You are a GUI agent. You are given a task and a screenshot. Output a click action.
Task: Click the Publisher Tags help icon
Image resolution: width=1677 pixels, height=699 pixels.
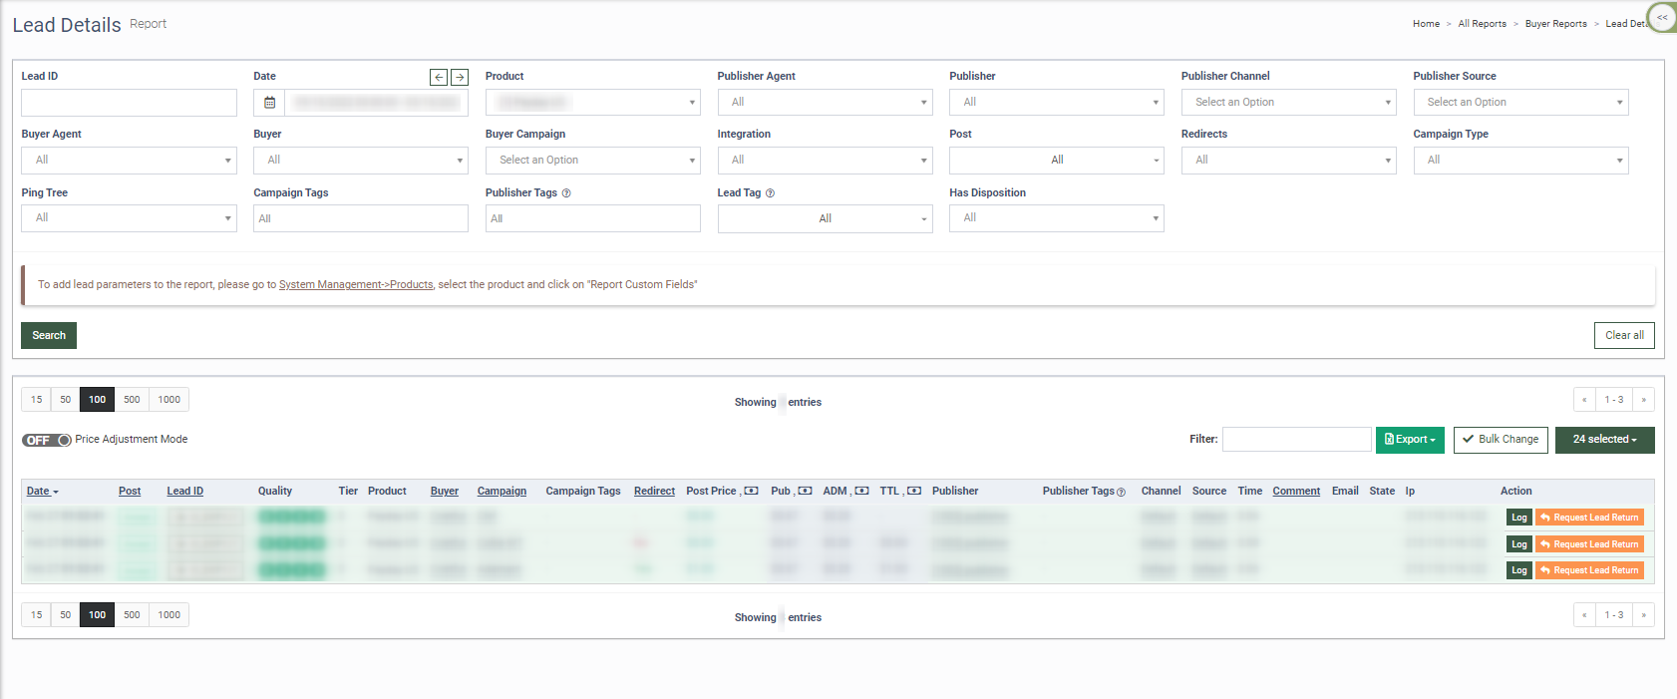(x=566, y=193)
